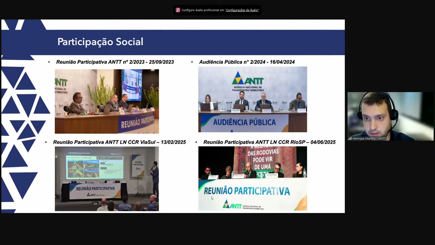The width and height of the screenshot is (435, 245).
Task: Click "Audiência Pública nº 2/2024 - 16/04/2024" text
Action: click(247, 62)
